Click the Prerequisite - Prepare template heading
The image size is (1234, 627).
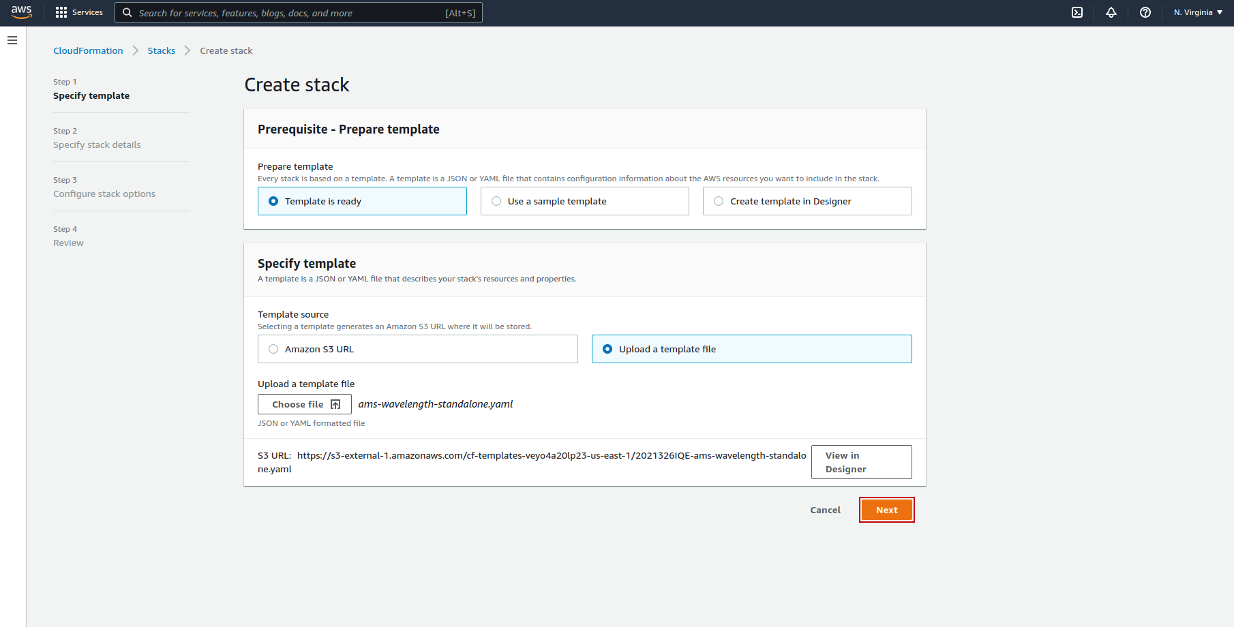[348, 129]
